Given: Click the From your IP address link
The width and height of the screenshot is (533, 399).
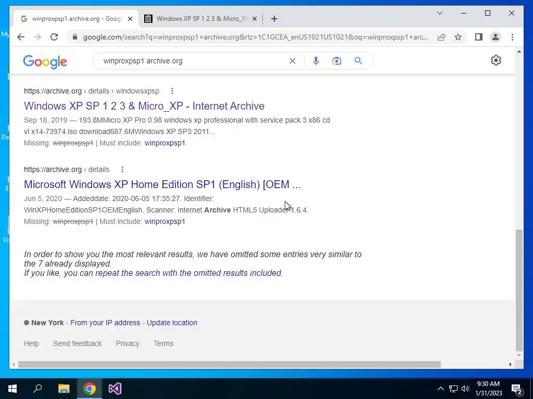Looking at the screenshot, I should [x=105, y=323].
